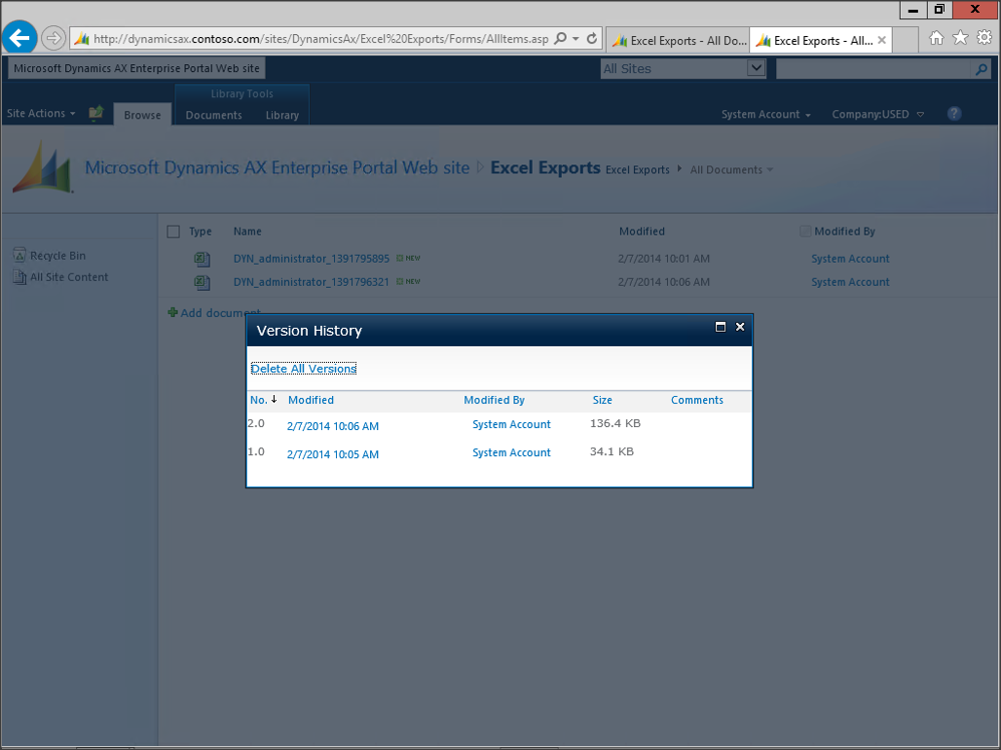The width and height of the screenshot is (1001, 750).
Task: Click in the site search text box
Action: 872,69
